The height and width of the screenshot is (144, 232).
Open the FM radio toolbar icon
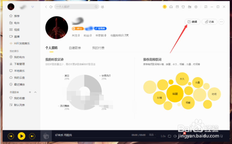pyautogui.click(x=190, y=7)
